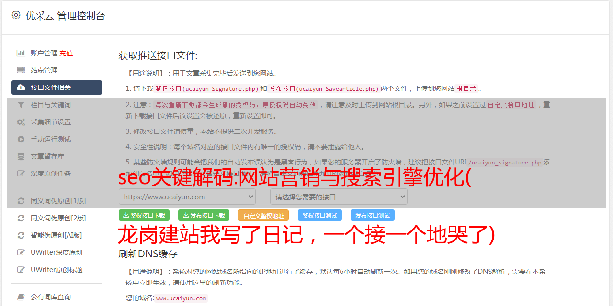Click the cloud upload icon for 接口文件相关
The image size is (613, 306).
[21, 87]
